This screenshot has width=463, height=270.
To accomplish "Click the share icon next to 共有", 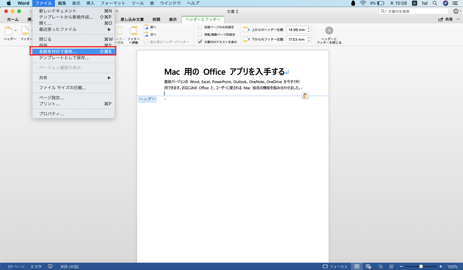I will [x=441, y=19].
